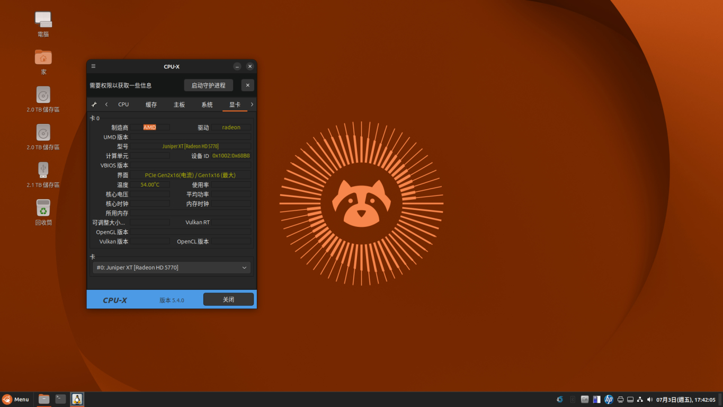Open the En keyboard input indicator
This screenshot has height=407, width=723.
(585, 399)
